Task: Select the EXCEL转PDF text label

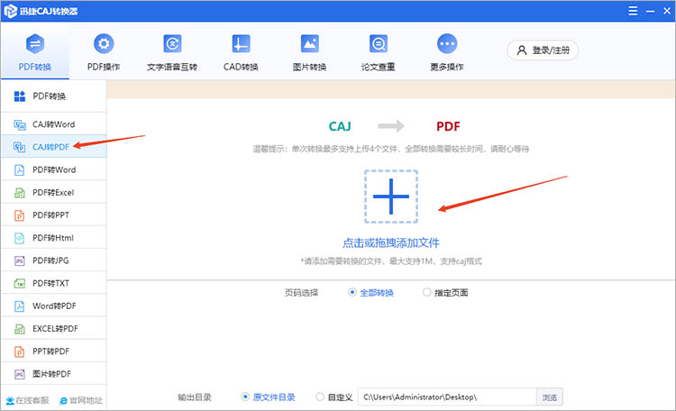Action: point(55,329)
